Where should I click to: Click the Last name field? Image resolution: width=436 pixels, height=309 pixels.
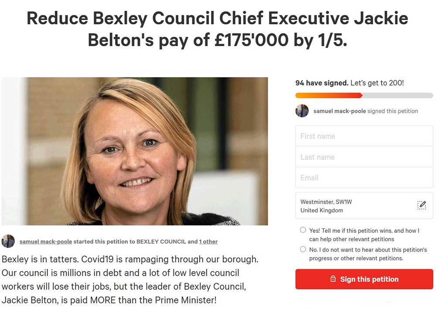coord(364,157)
